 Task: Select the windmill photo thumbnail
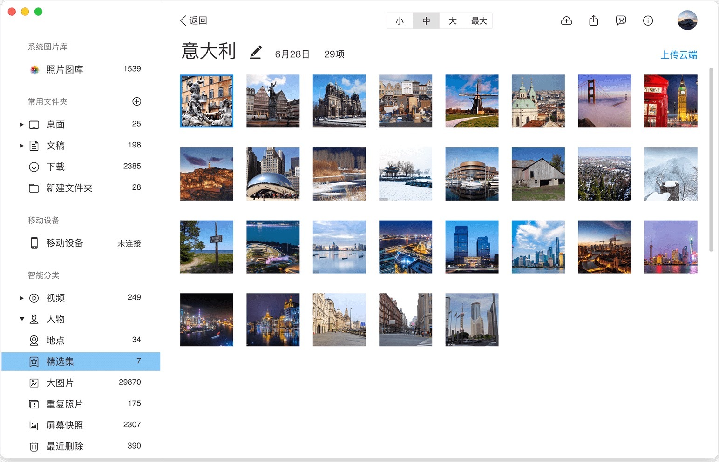(x=472, y=101)
